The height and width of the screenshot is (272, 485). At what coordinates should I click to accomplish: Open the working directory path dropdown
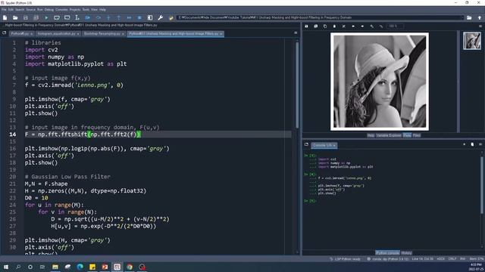[x=463, y=17]
